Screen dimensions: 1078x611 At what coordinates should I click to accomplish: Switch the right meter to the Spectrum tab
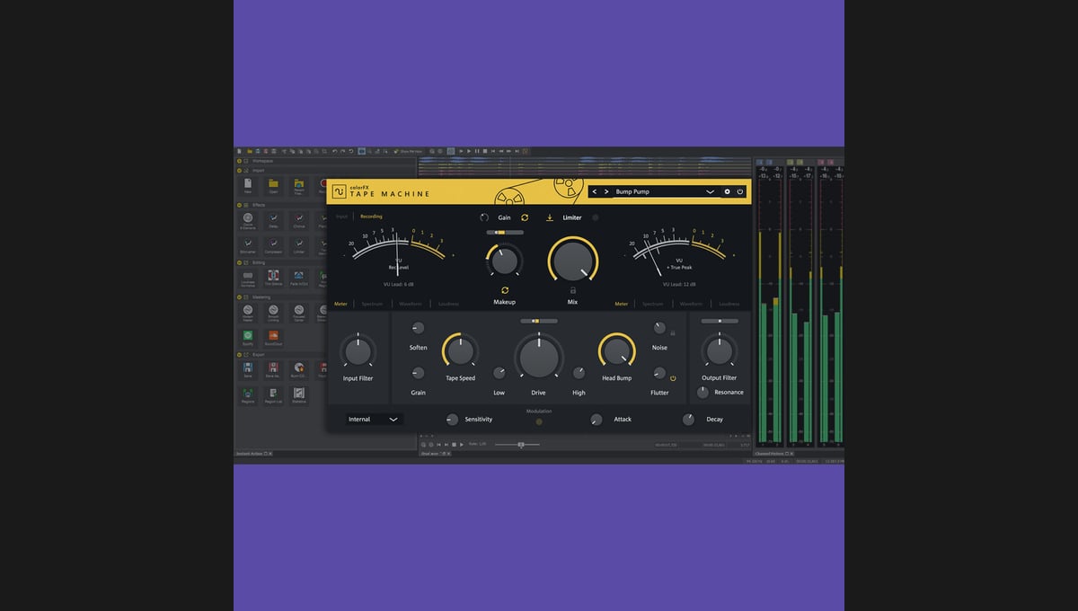[652, 304]
